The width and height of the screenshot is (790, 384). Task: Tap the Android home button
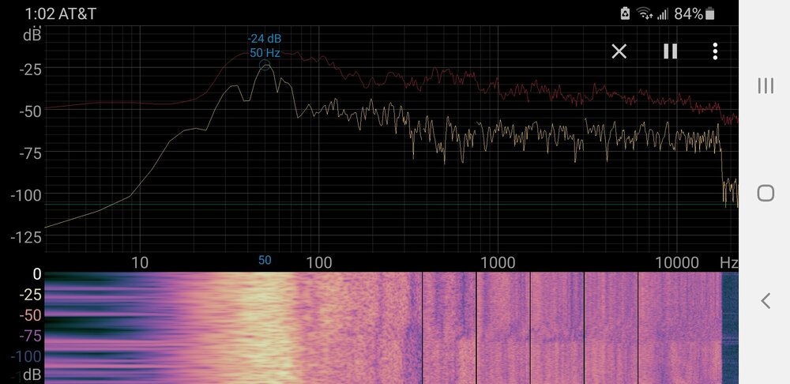[766, 193]
